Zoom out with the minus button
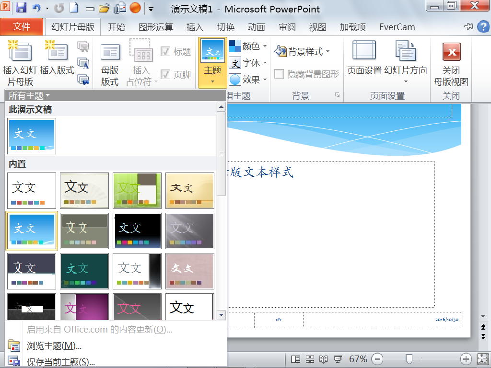 [x=377, y=359]
